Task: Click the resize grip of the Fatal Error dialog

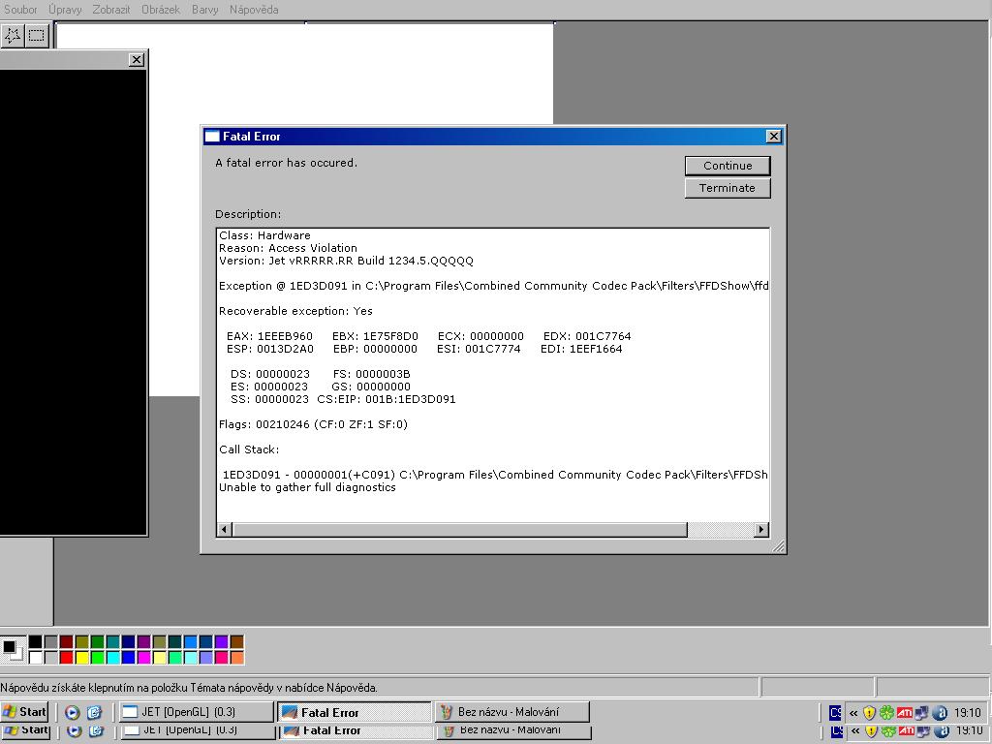Action: pos(778,546)
